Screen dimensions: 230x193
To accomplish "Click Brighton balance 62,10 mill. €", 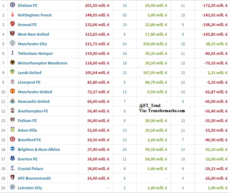I will click(216, 149).
